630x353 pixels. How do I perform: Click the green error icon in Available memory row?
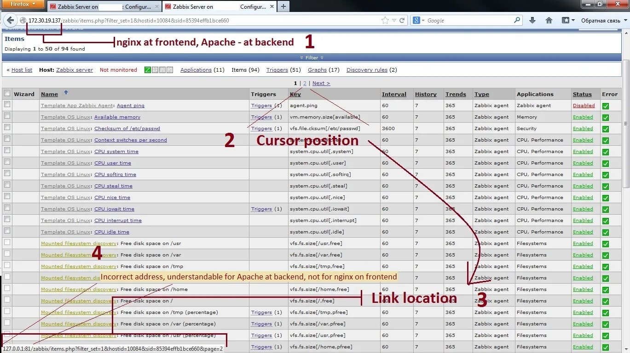pos(606,117)
